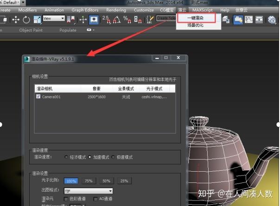Open the Modifiers menu
The height and width of the screenshot is (206, 280).
(x=27, y=10)
